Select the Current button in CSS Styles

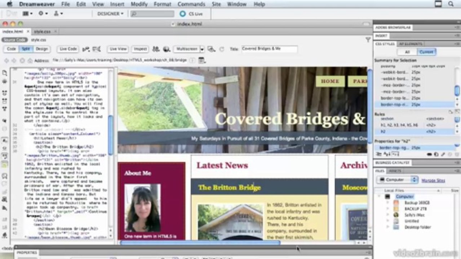[426, 52]
